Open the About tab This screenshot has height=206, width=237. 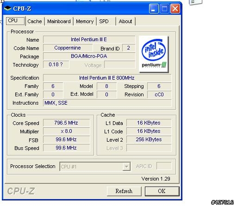125,21
